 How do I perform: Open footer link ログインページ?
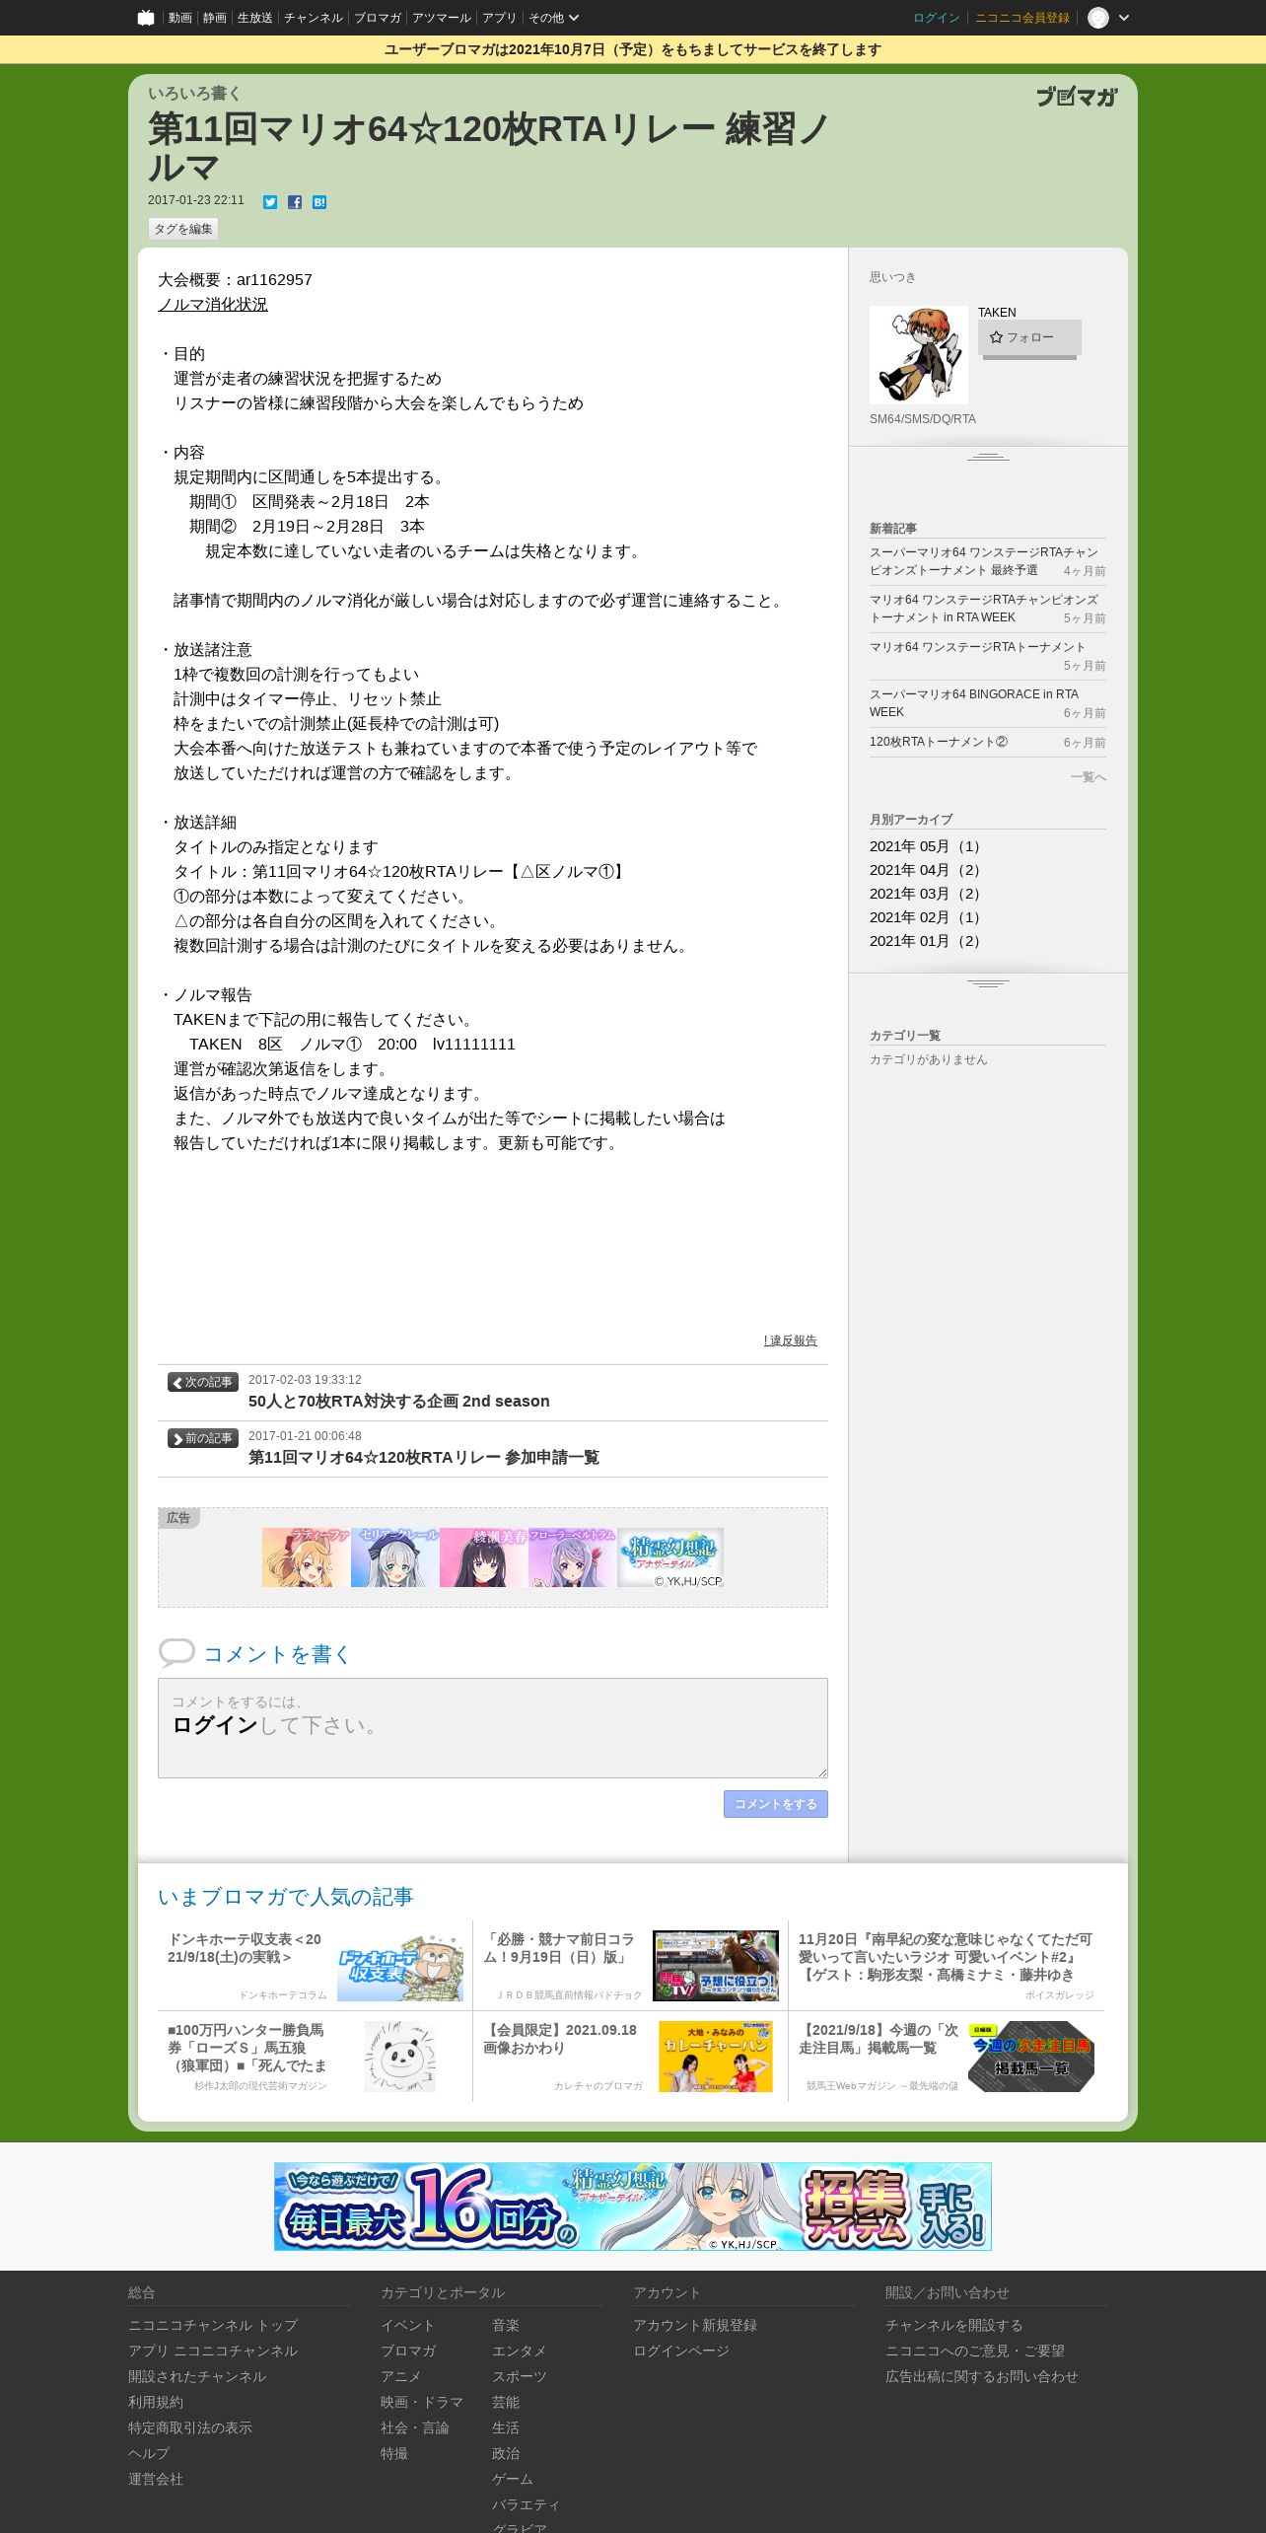[681, 2351]
